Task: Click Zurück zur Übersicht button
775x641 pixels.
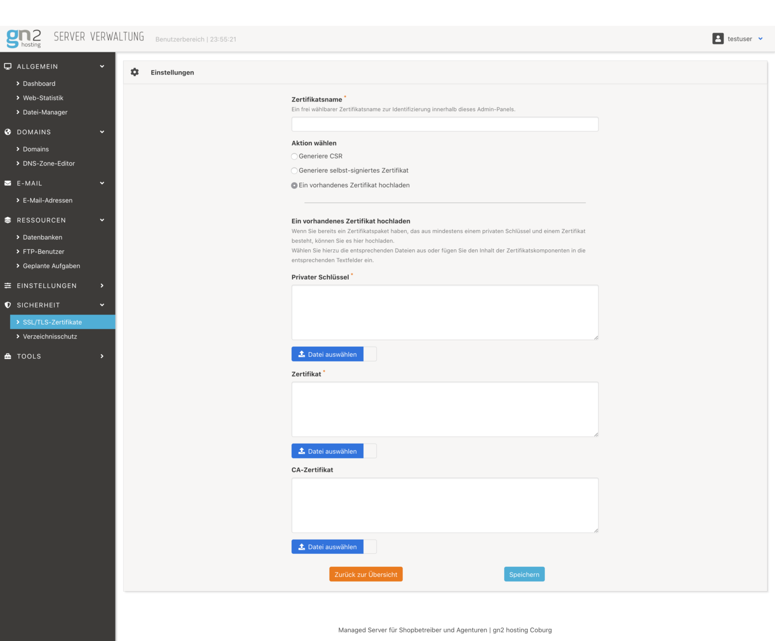Action: (366, 574)
